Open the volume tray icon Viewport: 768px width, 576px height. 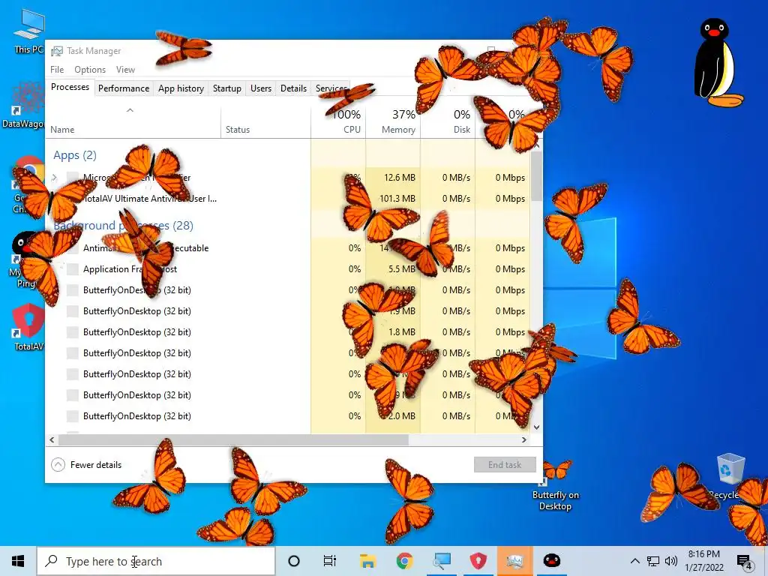671,561
